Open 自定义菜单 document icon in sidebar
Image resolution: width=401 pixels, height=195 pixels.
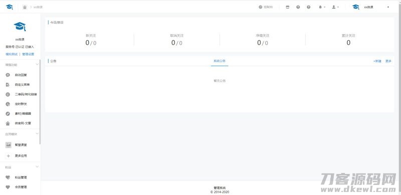click(8, 85)
